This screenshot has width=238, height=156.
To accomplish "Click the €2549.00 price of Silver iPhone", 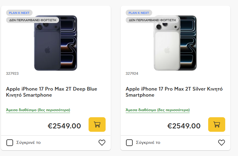I will [x=184, y=126].
